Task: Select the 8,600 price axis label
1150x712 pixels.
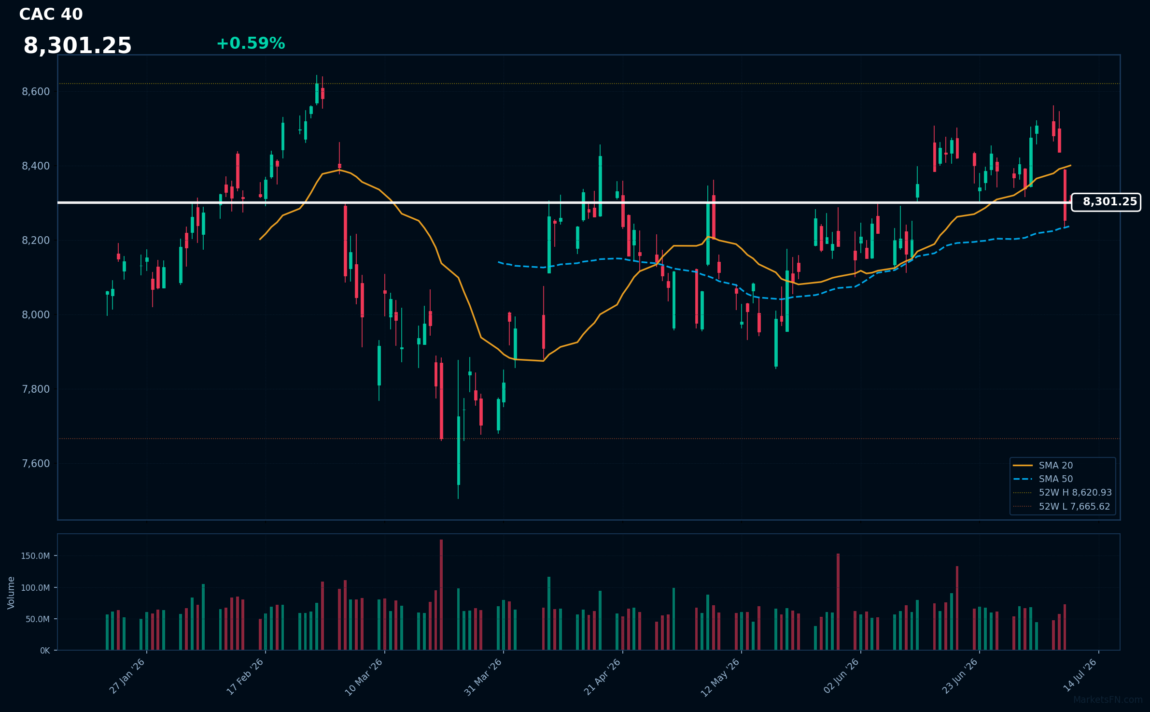Action: pyautogui.click(x=36, y=92)
